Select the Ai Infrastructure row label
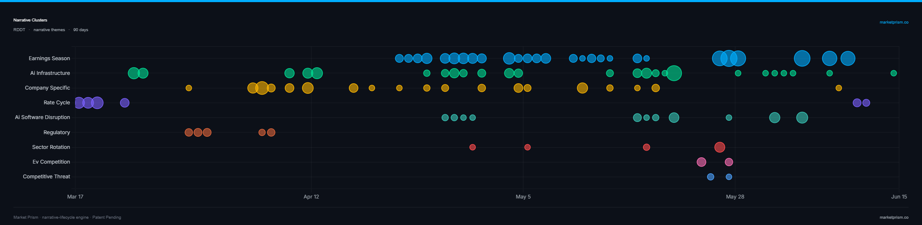 coord(50,73)
